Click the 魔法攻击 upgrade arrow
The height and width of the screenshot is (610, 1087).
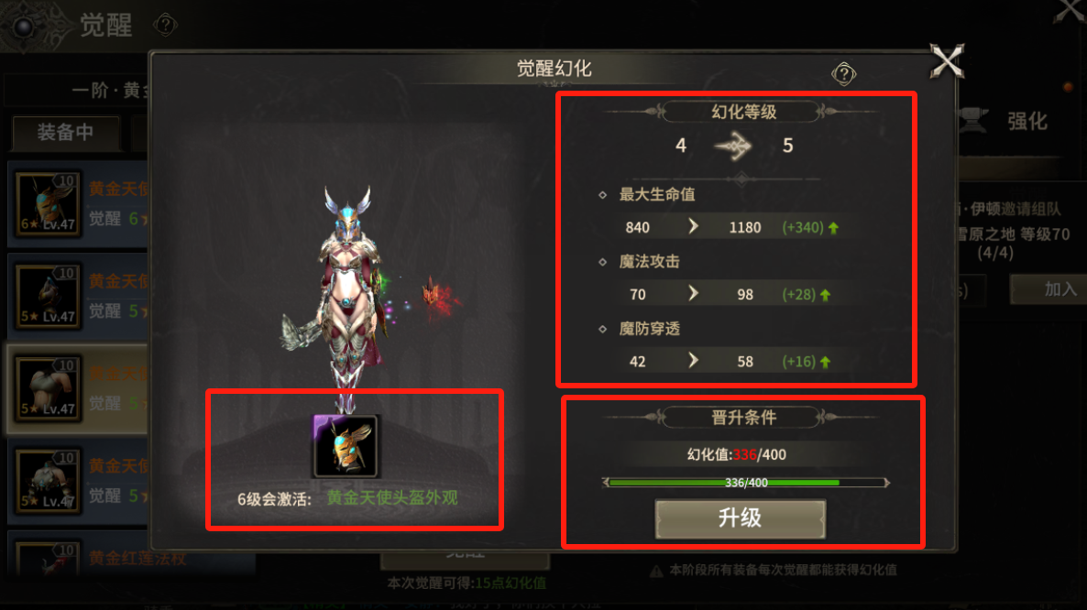[693, 294]
